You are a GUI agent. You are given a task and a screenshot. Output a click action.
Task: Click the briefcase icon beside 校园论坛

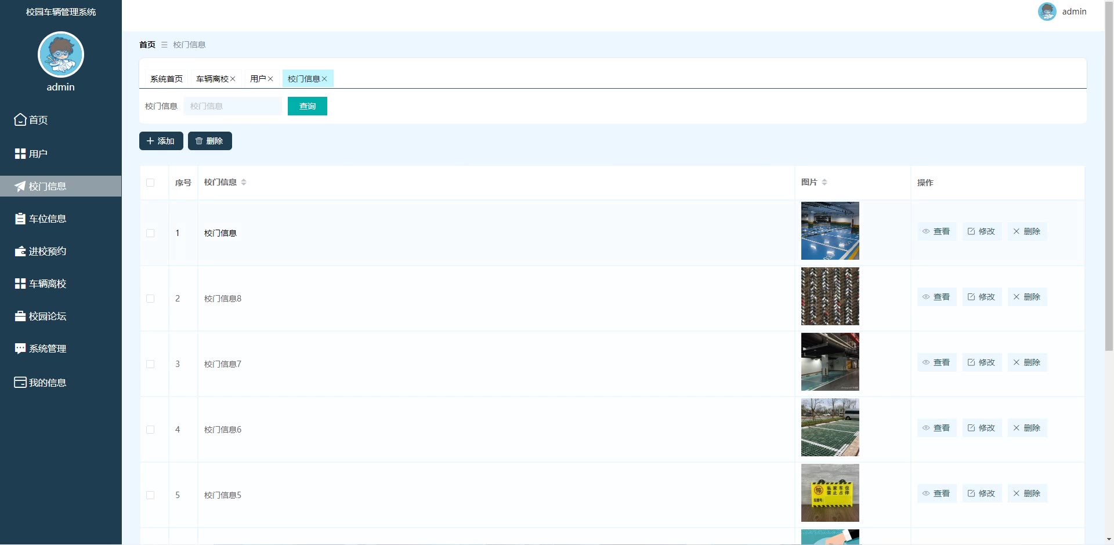[20, 316]
